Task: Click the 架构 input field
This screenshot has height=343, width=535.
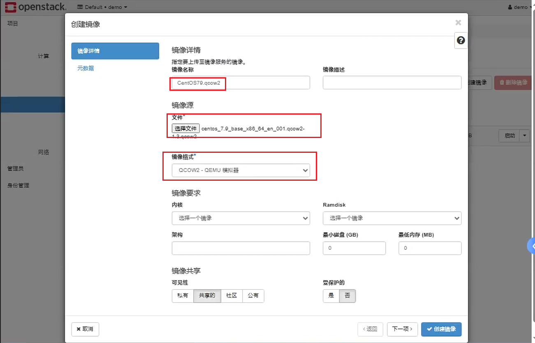Action: click(x=241, y=248)
